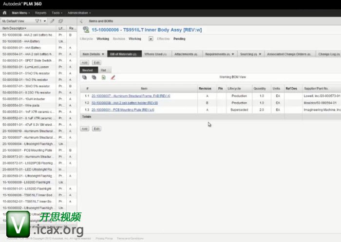Switch to the Where Used tab
Image resolution: width=341 pixels, height=242 pixels.
point(155,54)
